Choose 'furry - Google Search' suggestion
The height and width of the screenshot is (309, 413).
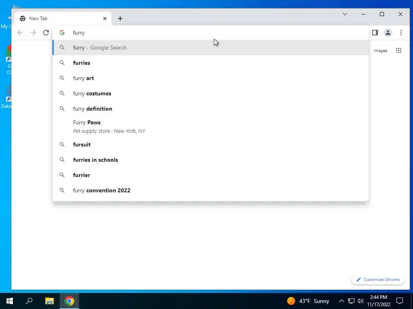pyautogui.click(x=211, y=47)
